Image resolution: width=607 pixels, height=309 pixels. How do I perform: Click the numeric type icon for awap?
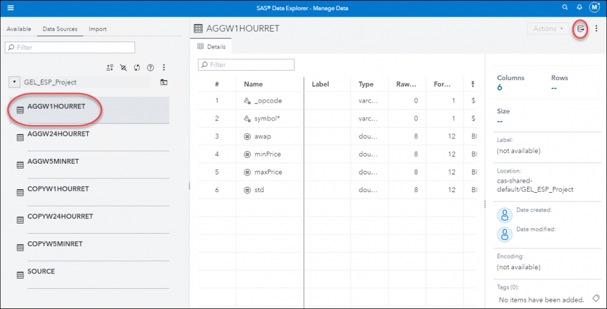click(247, 136)
